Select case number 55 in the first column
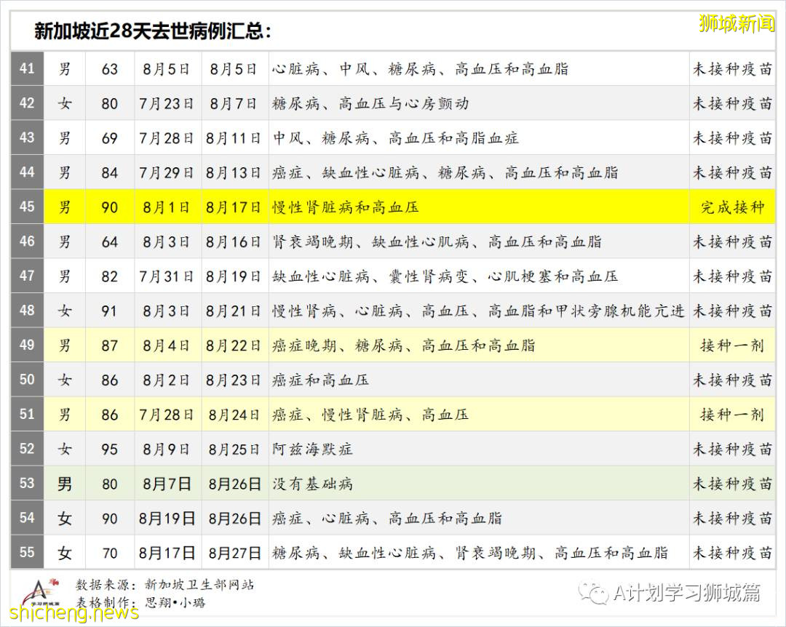 pos(27,553)
